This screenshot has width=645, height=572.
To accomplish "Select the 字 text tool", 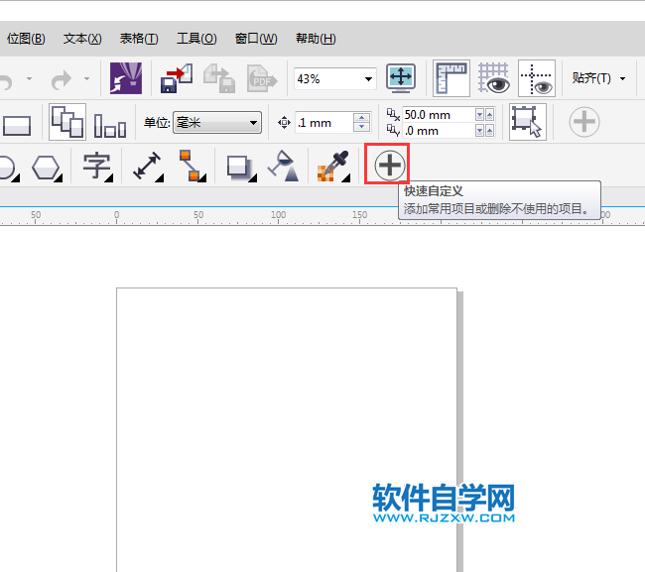I will [x=97, y=166].
